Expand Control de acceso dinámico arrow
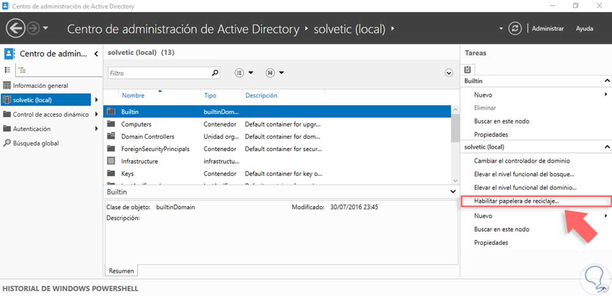The image size is (612, 296). (x=96, y=114)
